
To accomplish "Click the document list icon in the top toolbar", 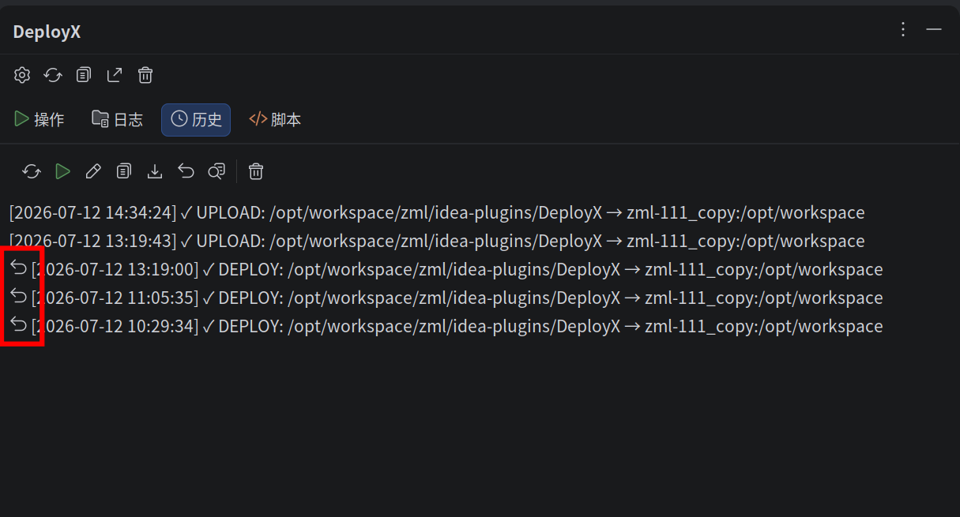I will (84, 75).
